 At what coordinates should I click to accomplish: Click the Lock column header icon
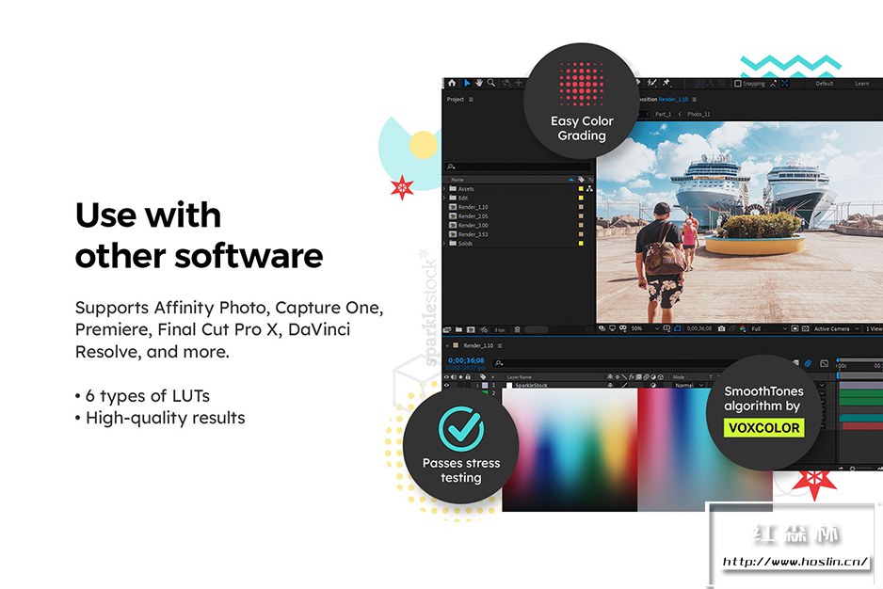coord(468,376)
